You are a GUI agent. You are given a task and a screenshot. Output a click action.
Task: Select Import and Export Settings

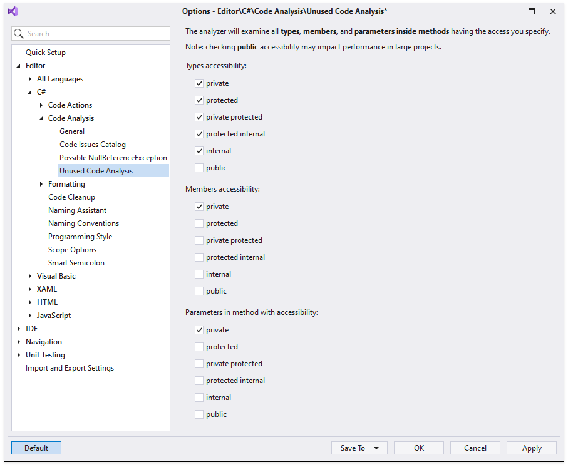(70, 367)
